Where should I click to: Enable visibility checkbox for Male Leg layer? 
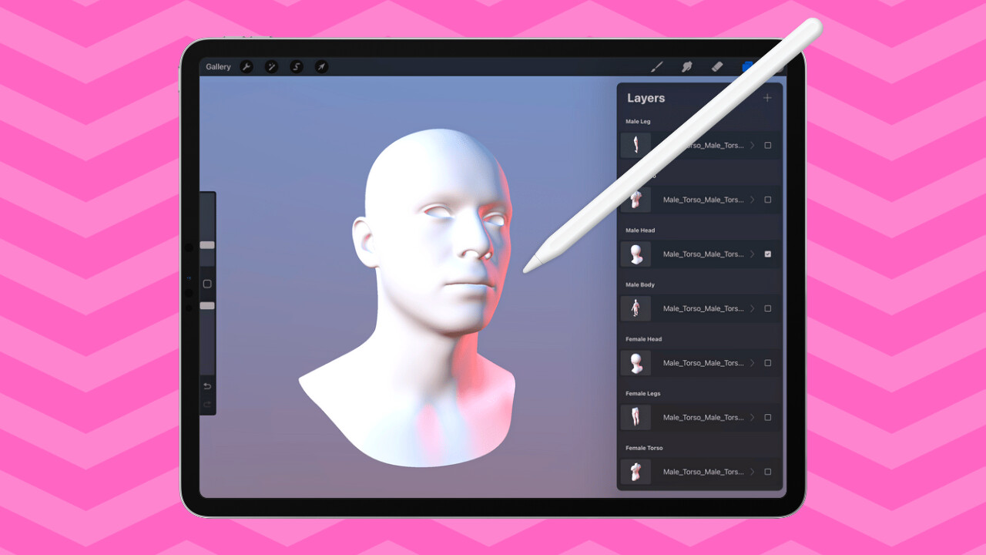[x=768, y=145]
